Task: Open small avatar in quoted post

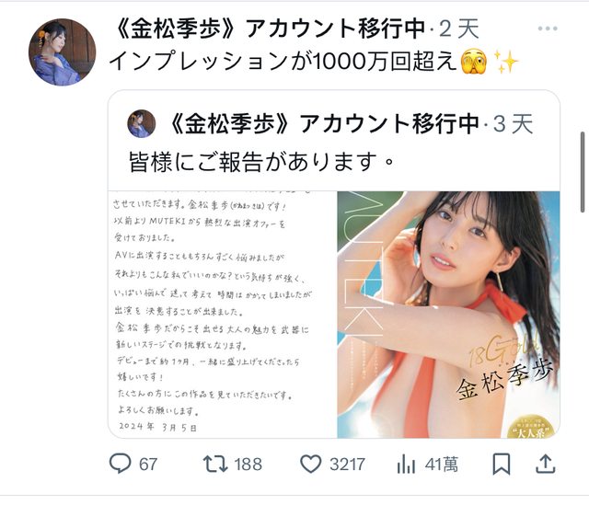Action: click(x=142, y=123)
